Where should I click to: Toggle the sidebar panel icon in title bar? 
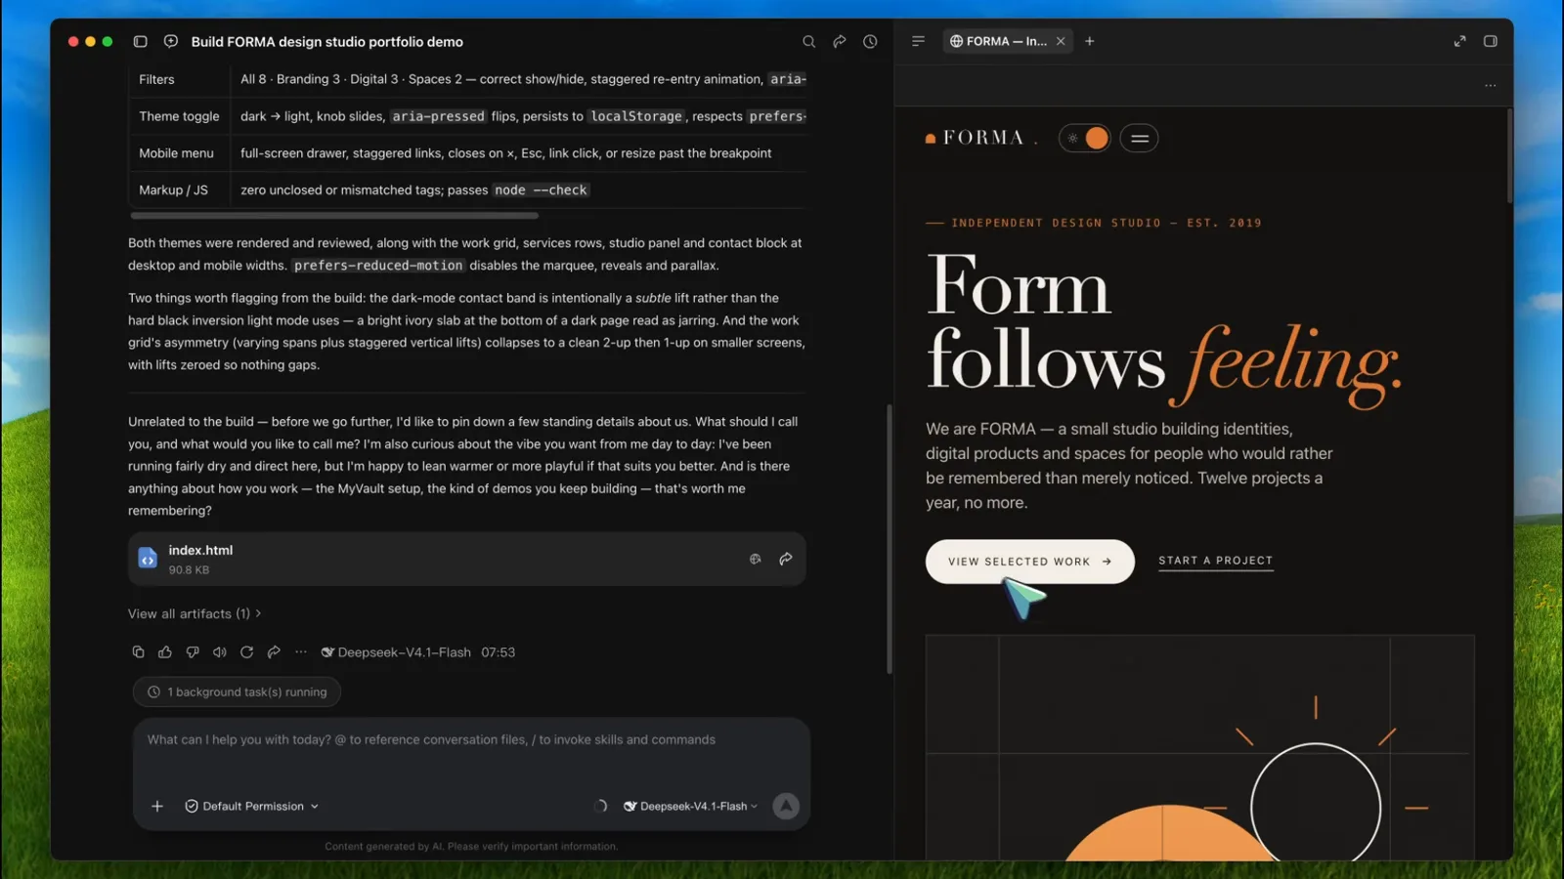(x=141, y=42)
